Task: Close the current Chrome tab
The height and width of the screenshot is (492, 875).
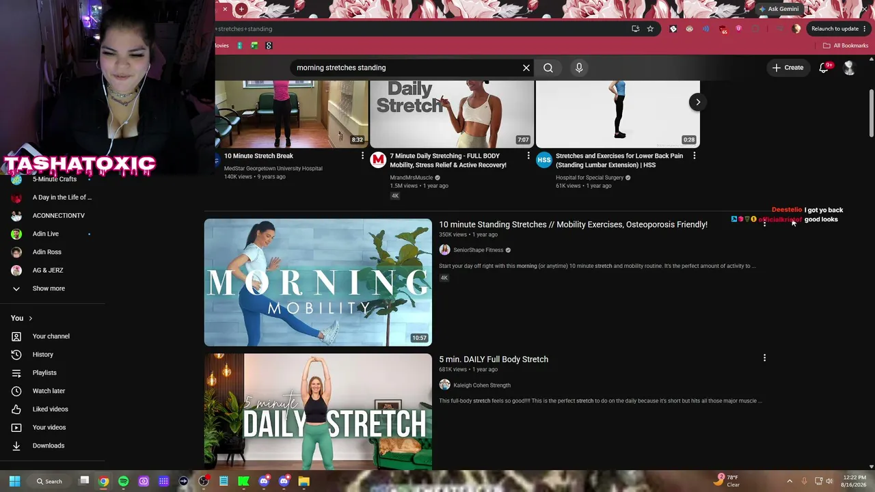Action: 225,10
